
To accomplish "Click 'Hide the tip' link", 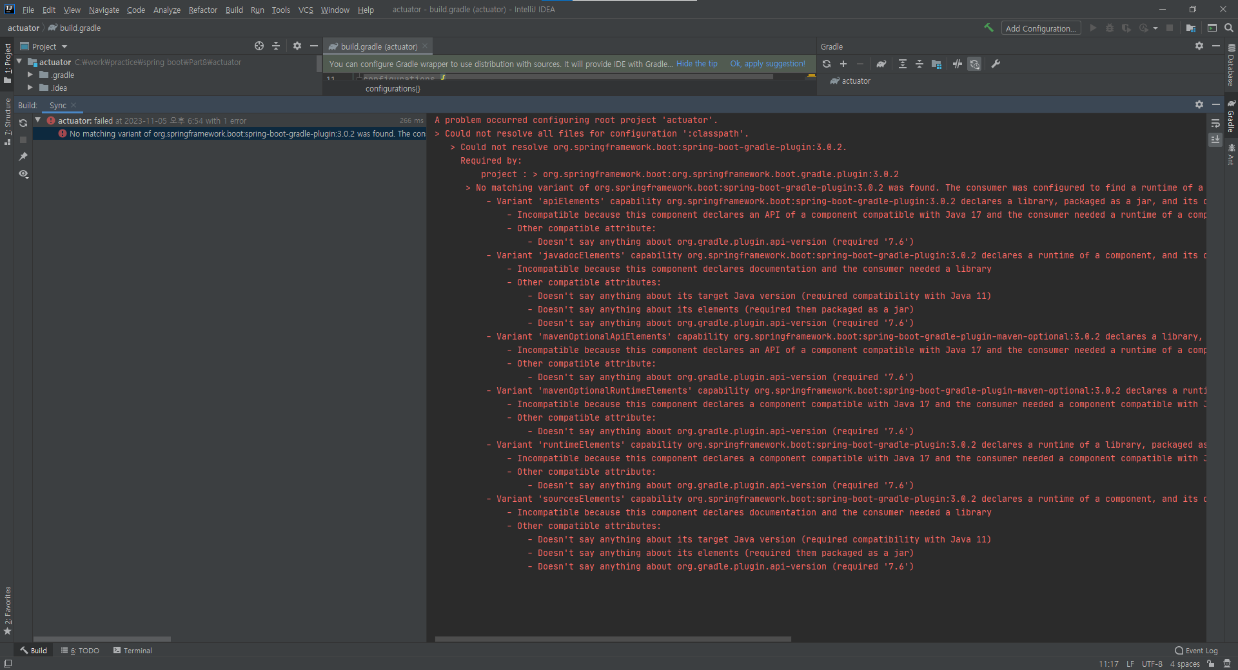I will (x=697, y=64).
